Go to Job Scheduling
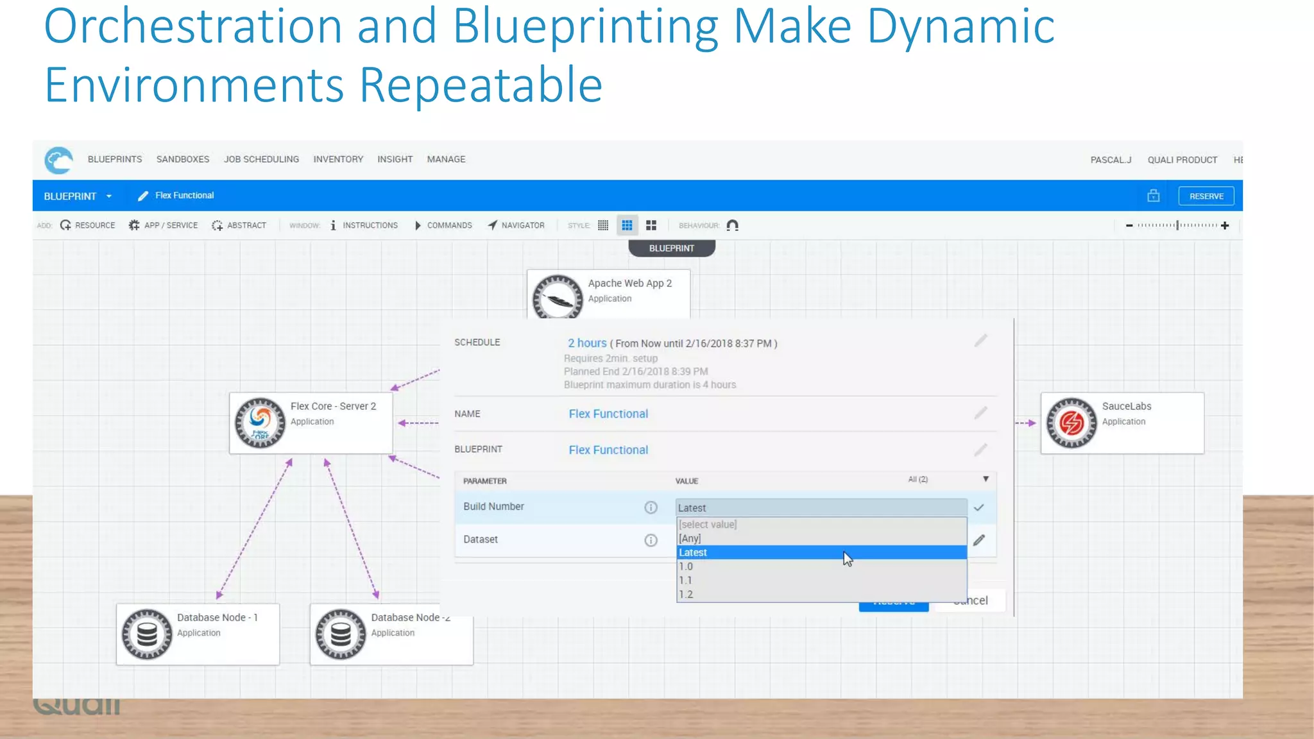 tap(261, 159)
